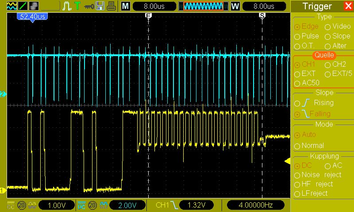Screen dimensions: 354x212
Task: Set trigger source to AC50
Action: click(307, 83)
